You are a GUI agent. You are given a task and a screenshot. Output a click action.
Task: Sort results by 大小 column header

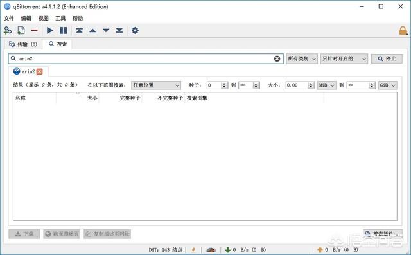pyautogui.click(x=77, y=98)
